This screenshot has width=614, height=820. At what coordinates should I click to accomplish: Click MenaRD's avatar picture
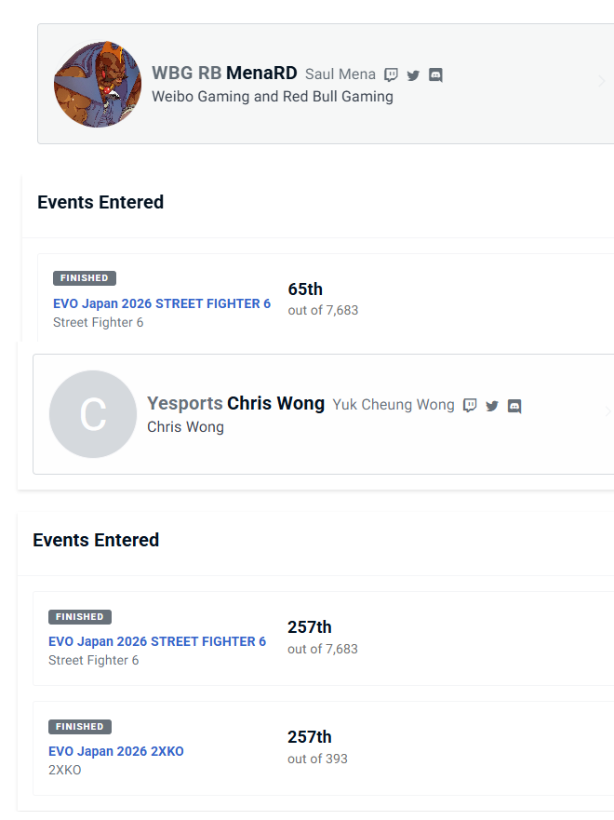(98, 84)
